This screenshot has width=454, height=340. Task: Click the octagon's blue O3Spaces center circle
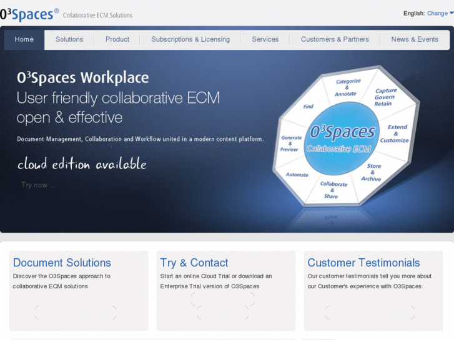(342, 138)
